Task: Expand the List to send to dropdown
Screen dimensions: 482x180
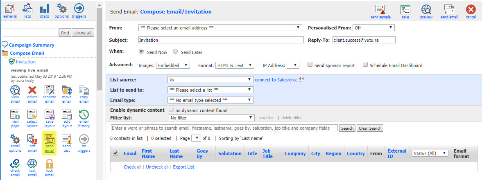Action: click(x=210, y=90)
